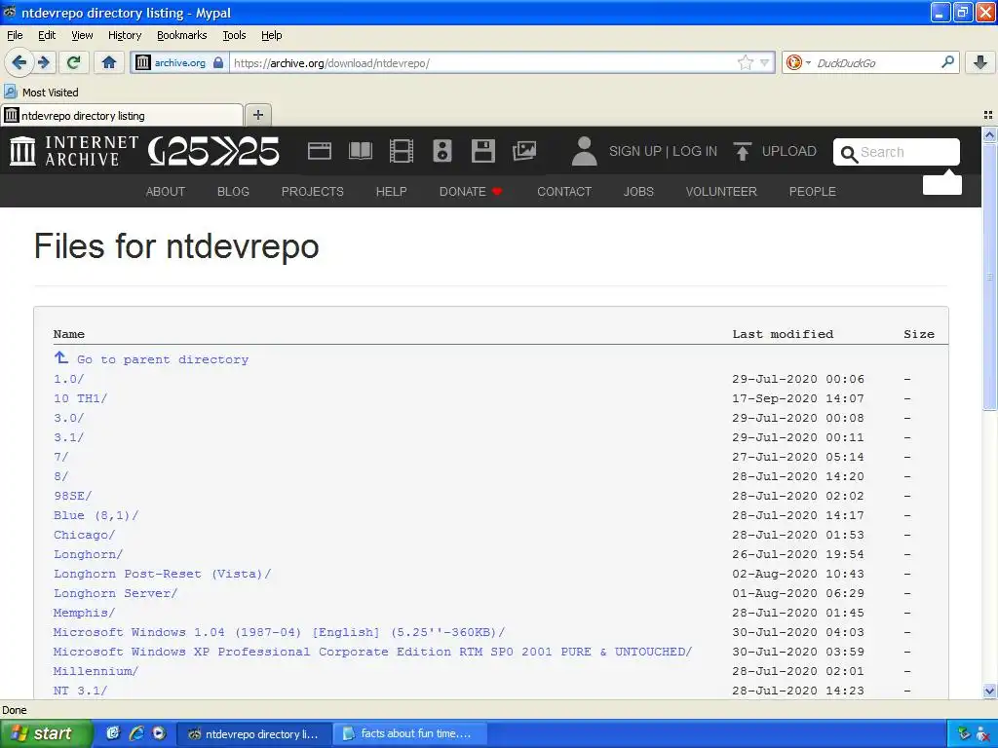The height and width of the screenshot is (748, 998).
Task: Reload the page with the refresh icon
Action: click(x=74, y=62)
